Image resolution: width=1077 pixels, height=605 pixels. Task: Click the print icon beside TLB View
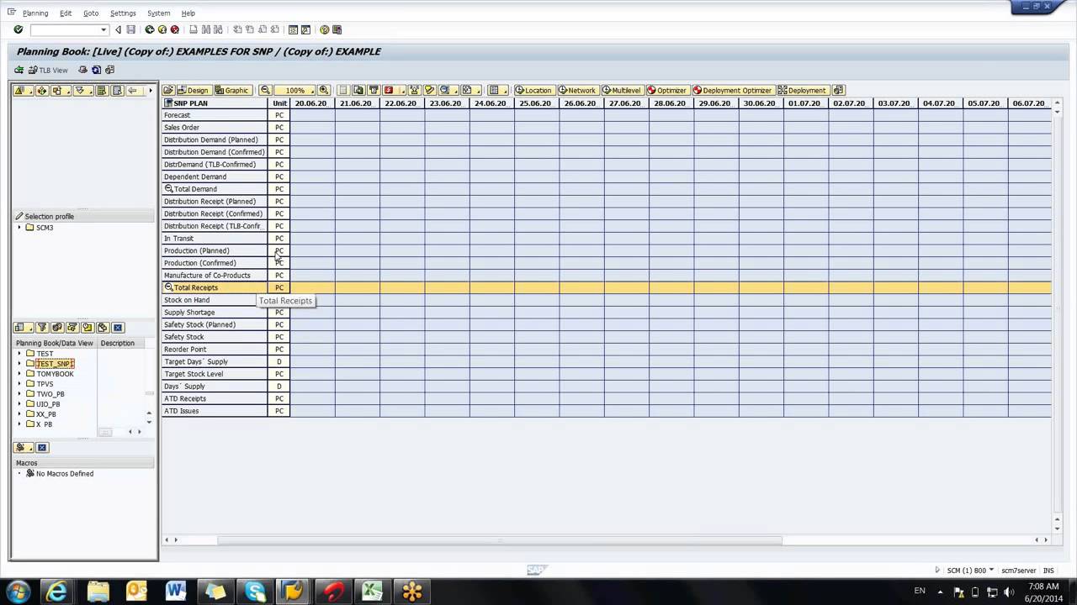pyautogui.click(x=82, y=70)
